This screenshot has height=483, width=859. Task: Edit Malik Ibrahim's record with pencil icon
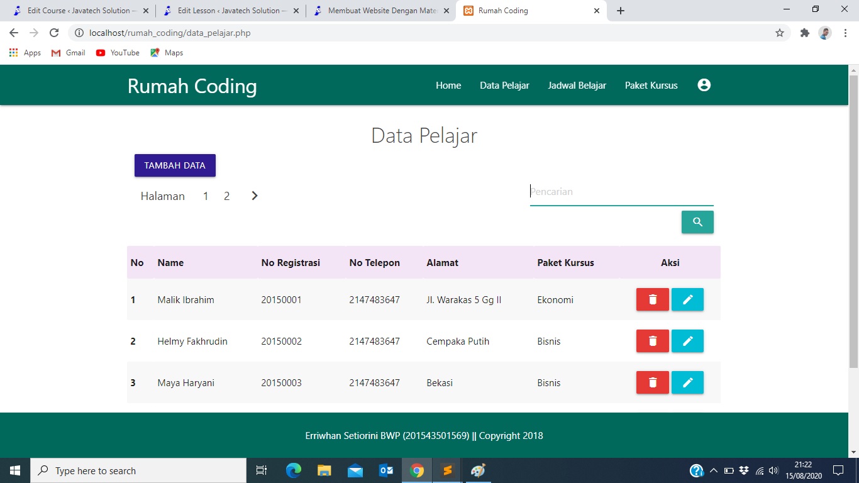point(687,299)
